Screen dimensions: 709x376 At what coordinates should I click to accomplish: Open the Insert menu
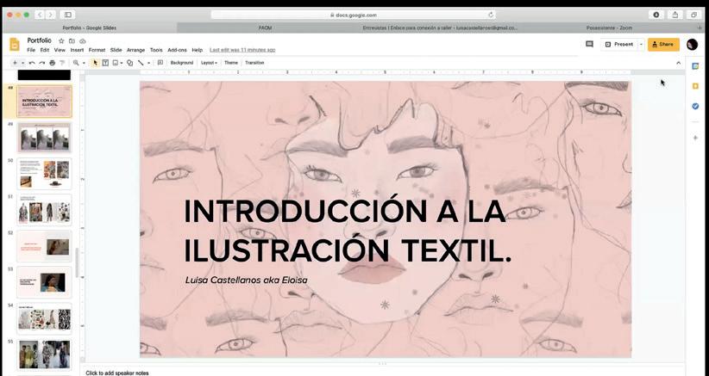tap(77, 50)
